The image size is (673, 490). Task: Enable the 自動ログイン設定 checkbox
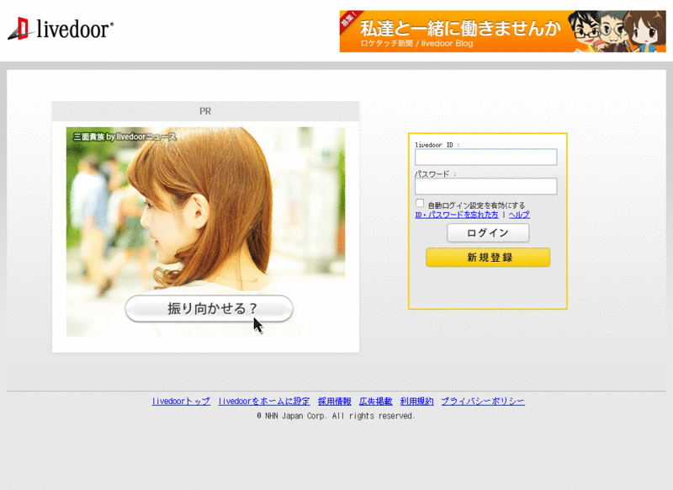pyautogui.click(x=420, y=203)
